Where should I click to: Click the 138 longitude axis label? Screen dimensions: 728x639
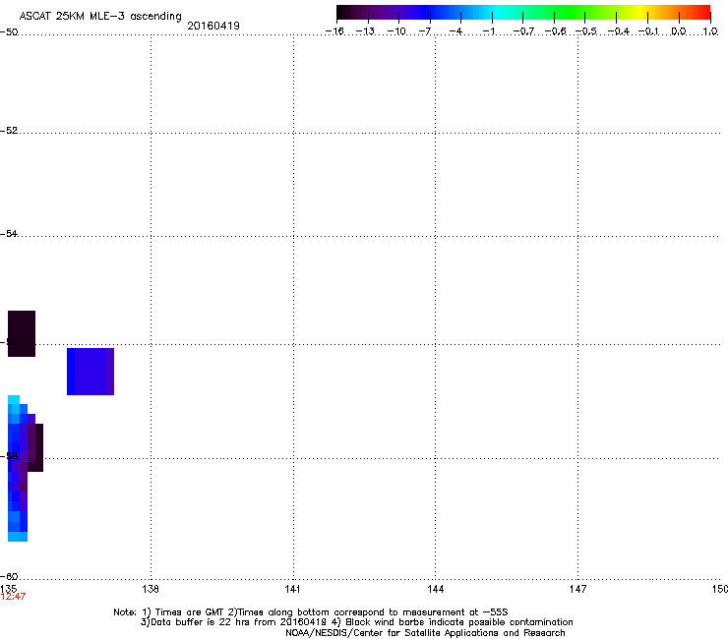pos(151,589)
